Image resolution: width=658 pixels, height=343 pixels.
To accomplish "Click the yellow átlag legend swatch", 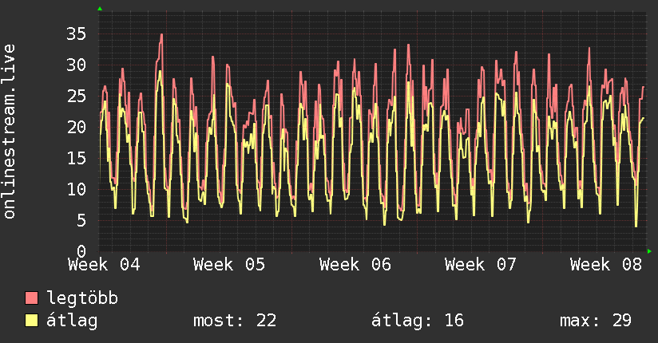I will point(32,321).
